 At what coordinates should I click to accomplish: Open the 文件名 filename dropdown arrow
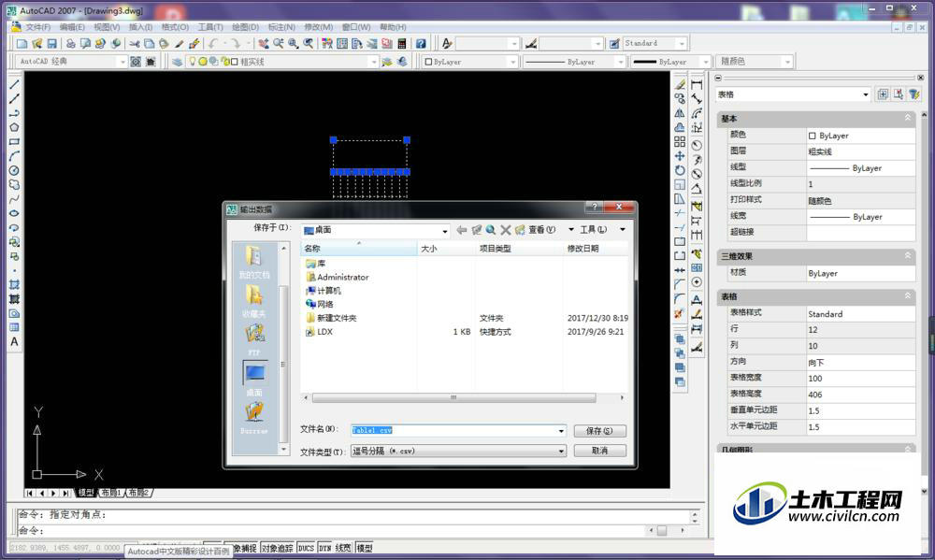560,431
